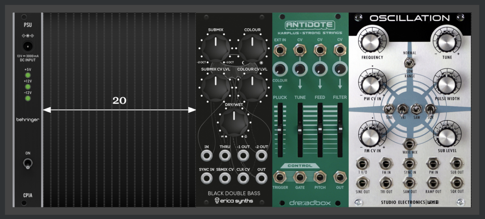Click the CLR CV jack

point(243,177)
